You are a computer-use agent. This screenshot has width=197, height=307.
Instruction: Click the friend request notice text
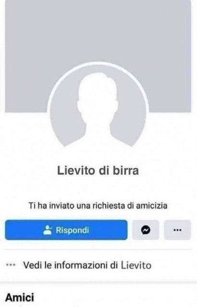point(98,206)
